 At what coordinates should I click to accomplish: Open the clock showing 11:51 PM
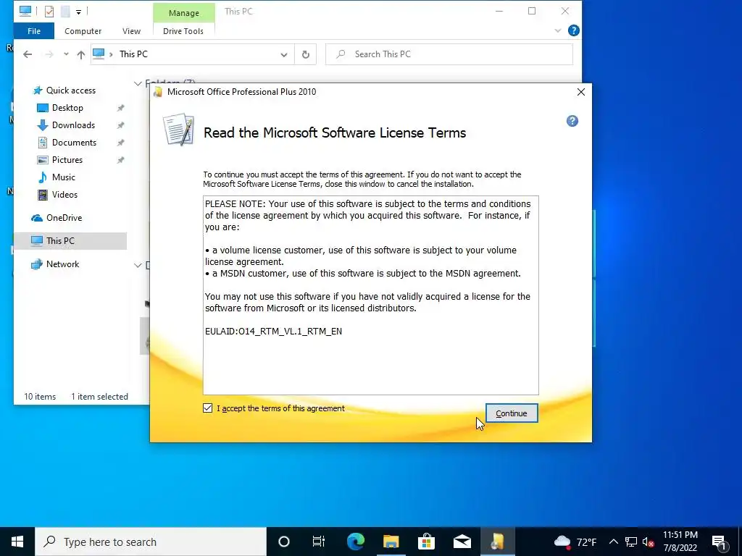coord(680,542)
